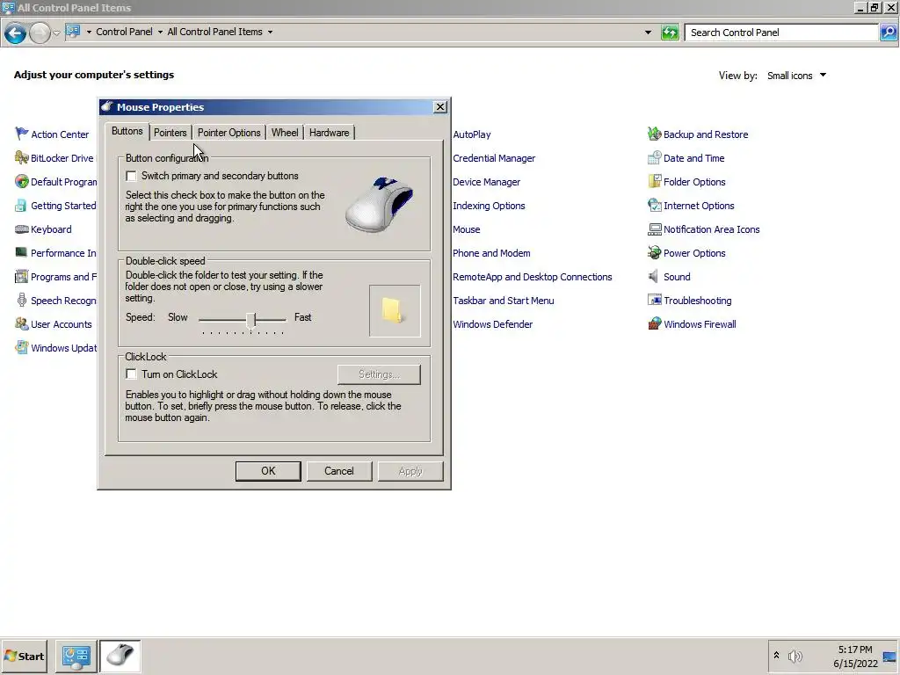This screenshot has height=675, width=900.
Task: Click the Power Options icon
Action: (654, 252)
